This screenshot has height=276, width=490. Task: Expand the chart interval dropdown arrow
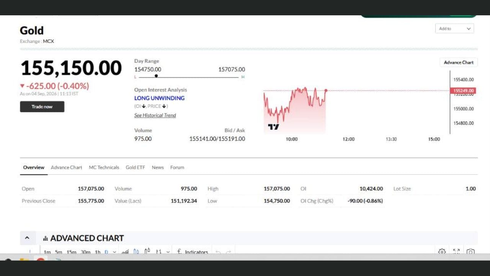[114, 252]
